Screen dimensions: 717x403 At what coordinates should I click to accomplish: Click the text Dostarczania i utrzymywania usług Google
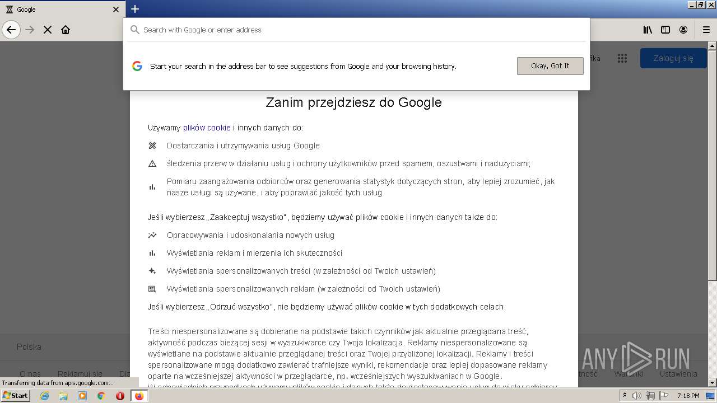(x=243, y=146)
